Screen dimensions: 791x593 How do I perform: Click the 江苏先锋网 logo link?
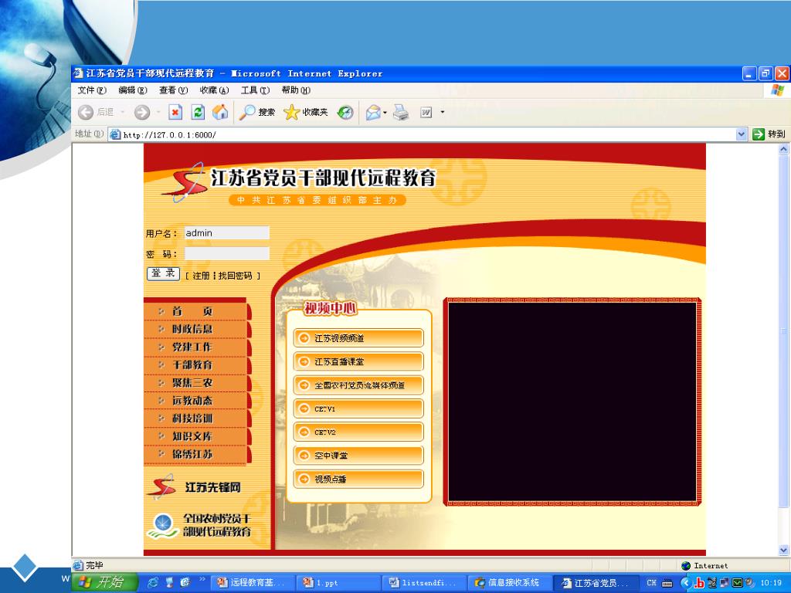pos(195,486)
